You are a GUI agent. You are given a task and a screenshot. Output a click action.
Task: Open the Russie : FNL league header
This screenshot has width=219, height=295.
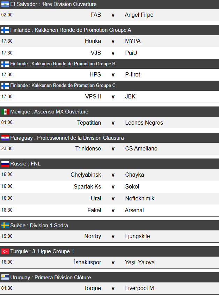pos(25,163)
